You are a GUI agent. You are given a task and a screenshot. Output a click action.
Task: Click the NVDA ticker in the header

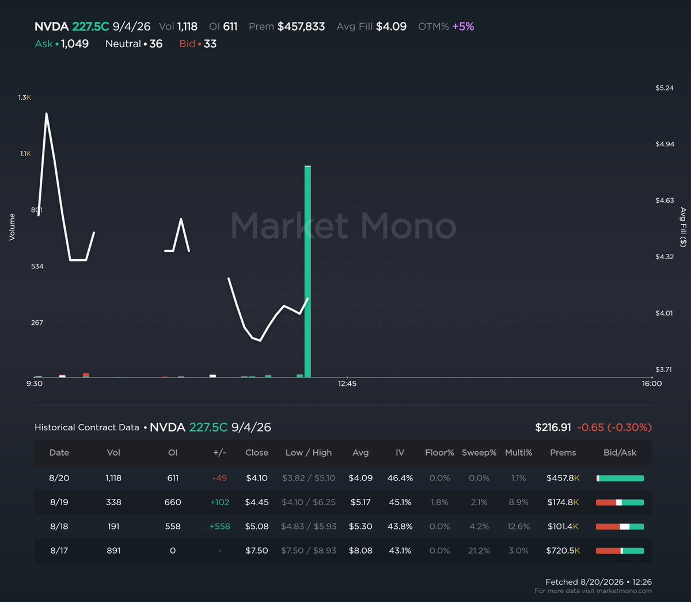[51, 26]
